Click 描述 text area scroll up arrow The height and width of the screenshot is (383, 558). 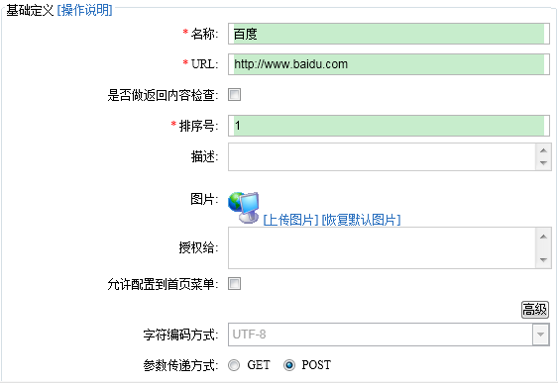(x=543, y=150)
